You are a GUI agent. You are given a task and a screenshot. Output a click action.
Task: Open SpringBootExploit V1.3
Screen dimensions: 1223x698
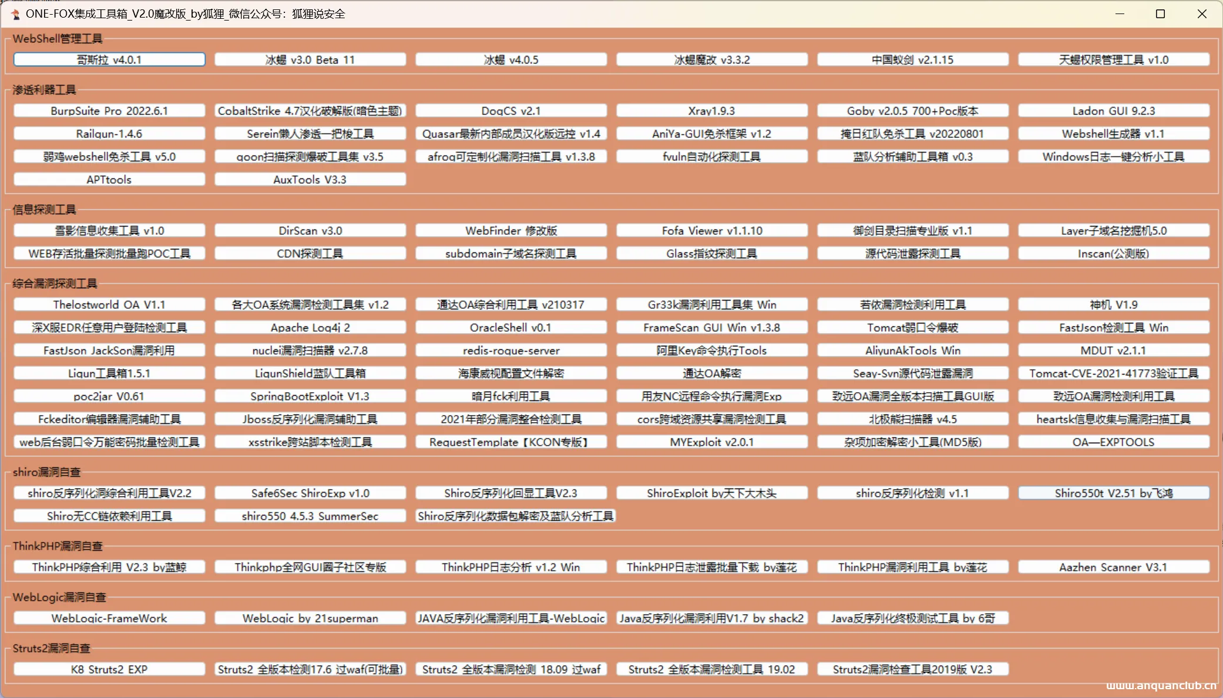point(310,396)
